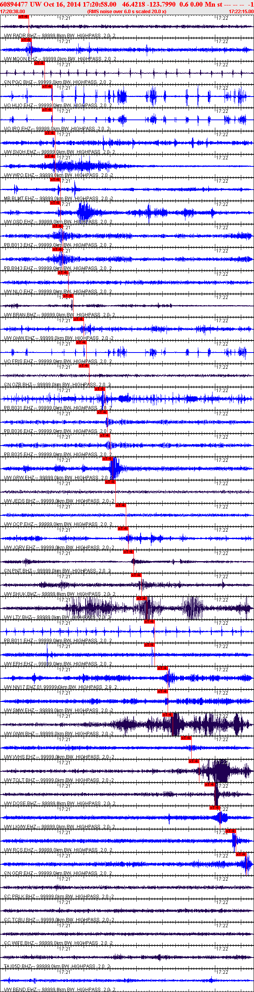This screenshot has height=992, width=254.
Task: Select the UW BEND EHZ station label
Action: click(20, 990)
